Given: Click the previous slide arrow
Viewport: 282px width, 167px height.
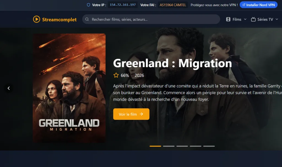Looking at the screenshot, I should (9, 88).
